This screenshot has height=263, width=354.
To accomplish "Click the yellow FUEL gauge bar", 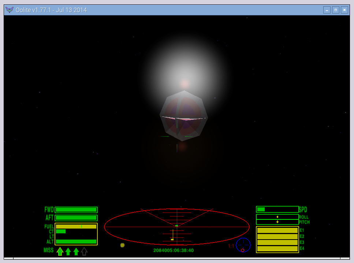I will pos(76,226).
